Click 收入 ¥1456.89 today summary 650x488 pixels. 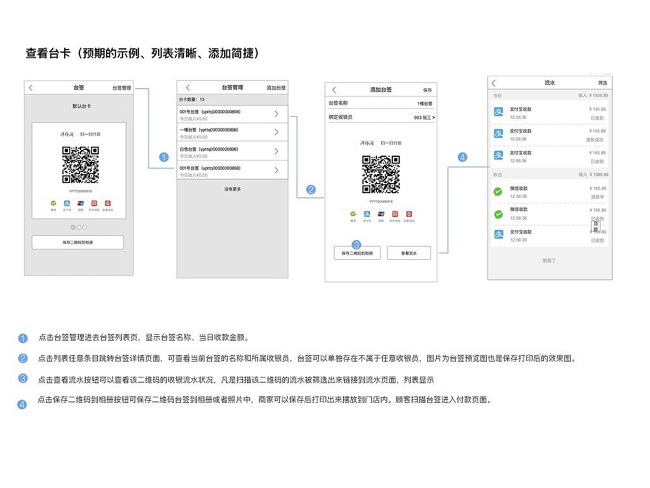pyautogui.click(x=594, y=95)
